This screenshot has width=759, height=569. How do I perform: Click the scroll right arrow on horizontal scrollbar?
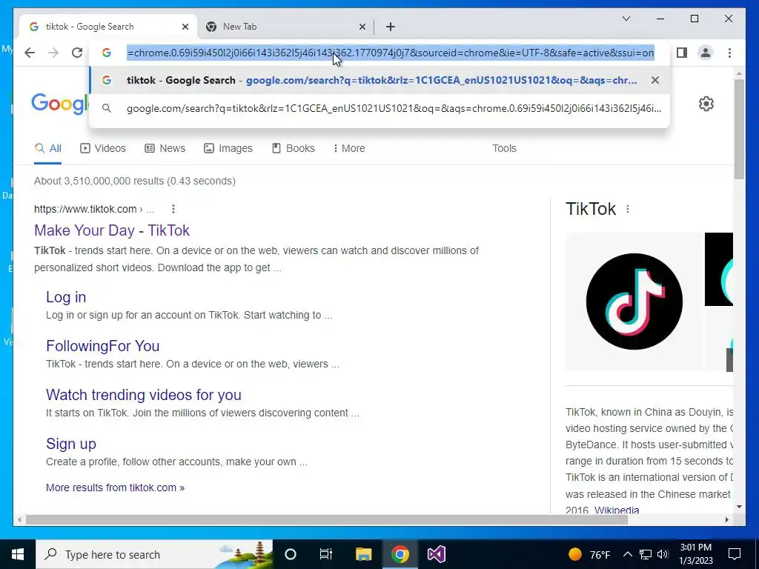pyautogui.click(x=726, y=520)
